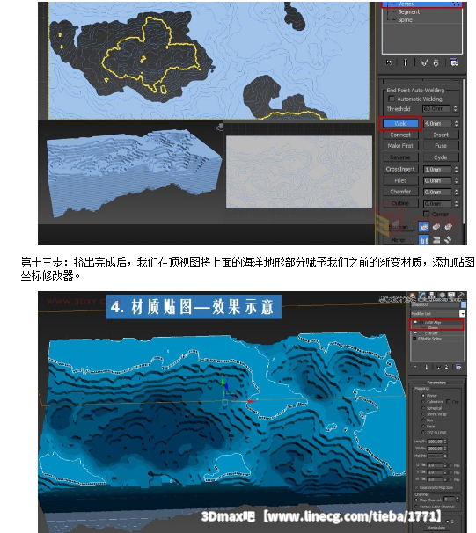Viewport: 476px width, 533px height.
Task: Enable the Automatic Welding checkbox
Action: (x=392, y=99)
